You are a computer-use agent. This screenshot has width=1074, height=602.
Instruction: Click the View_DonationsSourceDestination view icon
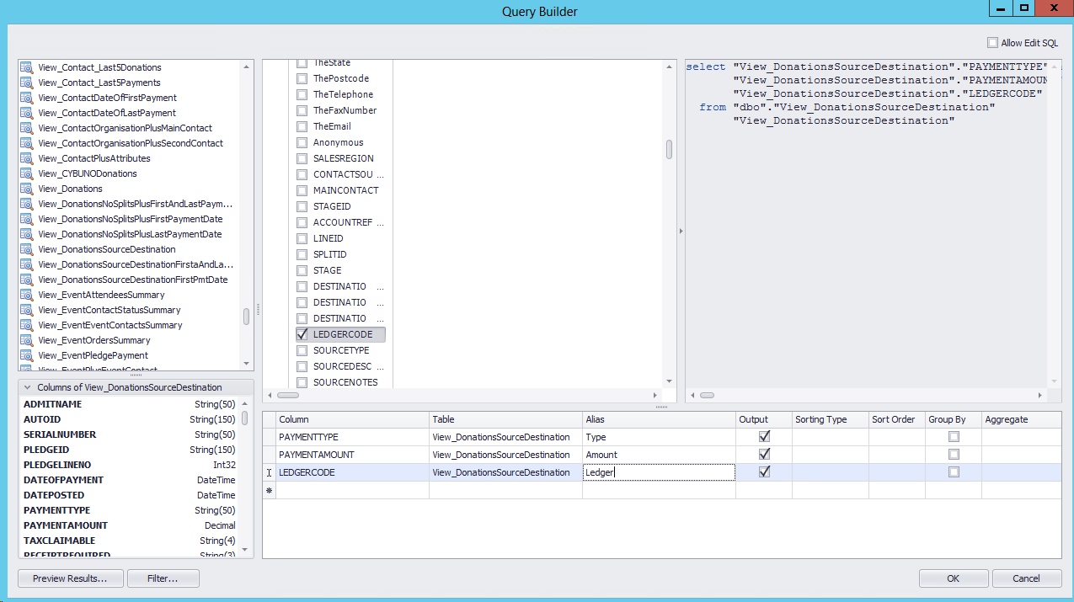26,249
